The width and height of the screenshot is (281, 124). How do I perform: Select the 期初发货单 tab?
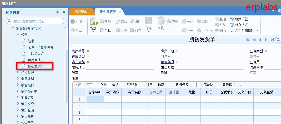coord(108,12)
